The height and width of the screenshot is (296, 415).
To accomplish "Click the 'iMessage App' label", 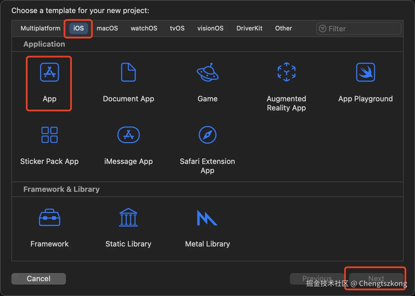I will 128,161.
